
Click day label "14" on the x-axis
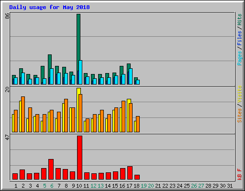click(108, 186)
